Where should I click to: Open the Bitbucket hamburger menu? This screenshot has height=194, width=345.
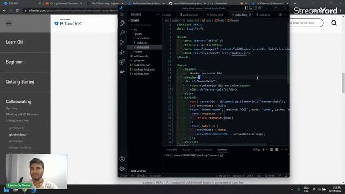coord(9,23)
